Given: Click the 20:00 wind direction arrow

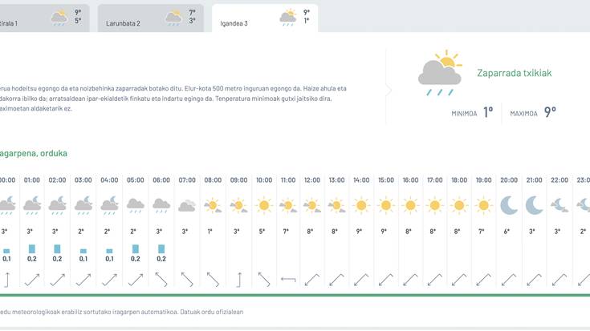Looking at the screenshot, I should [x=509, y=280].
